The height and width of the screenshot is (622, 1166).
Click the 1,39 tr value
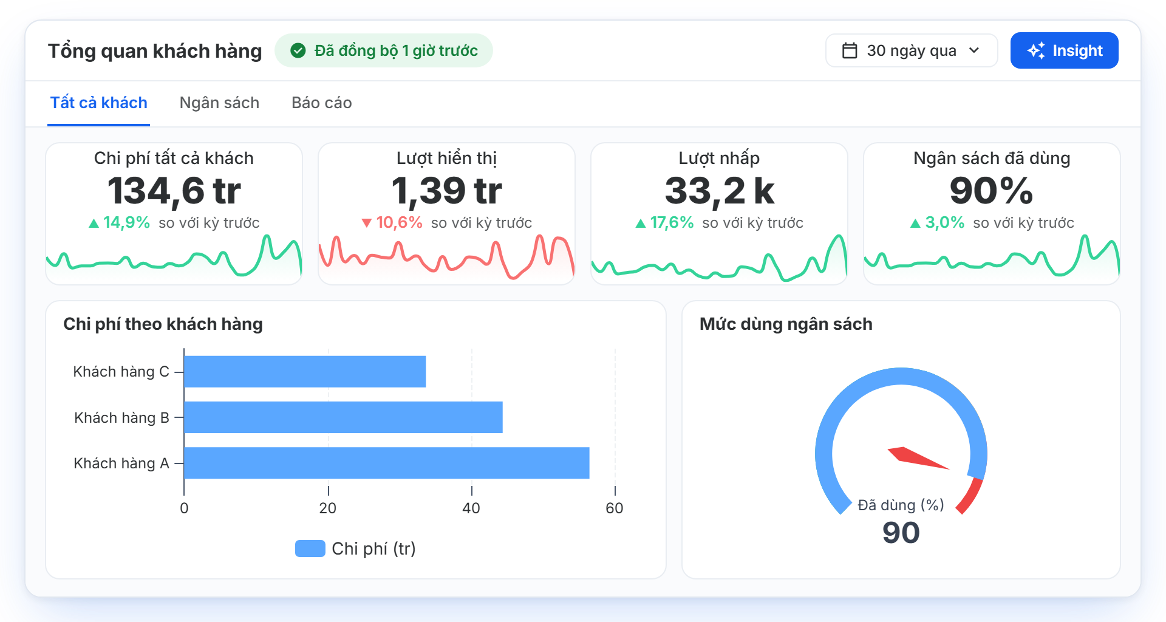[x=447, y=191]
